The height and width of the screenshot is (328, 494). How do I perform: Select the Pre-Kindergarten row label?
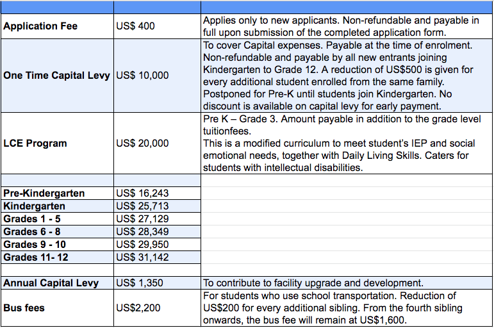coord(57,193)
